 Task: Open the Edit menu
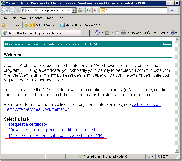pos(13,18)
